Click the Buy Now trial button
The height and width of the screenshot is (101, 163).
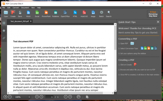pos(153,14)
